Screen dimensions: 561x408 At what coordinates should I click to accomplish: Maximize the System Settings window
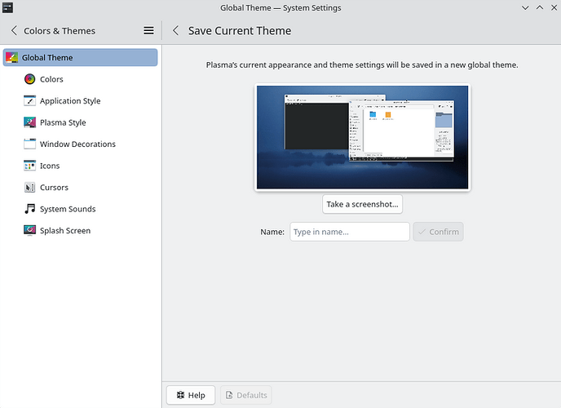(540, 7)
